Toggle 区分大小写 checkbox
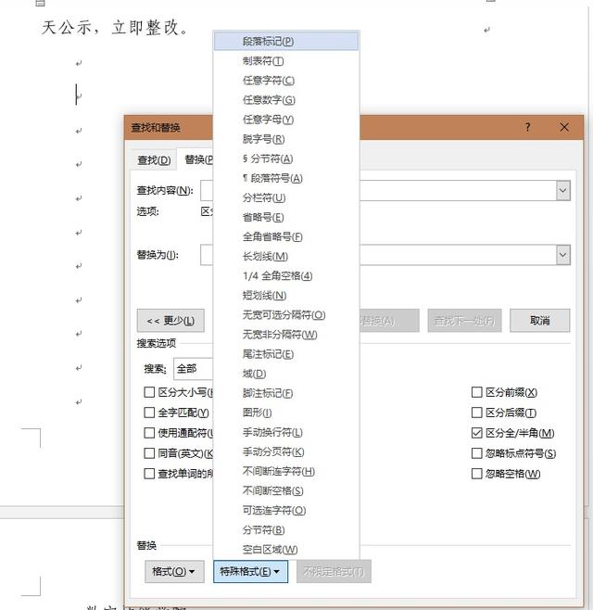 (x=149, y=392)
